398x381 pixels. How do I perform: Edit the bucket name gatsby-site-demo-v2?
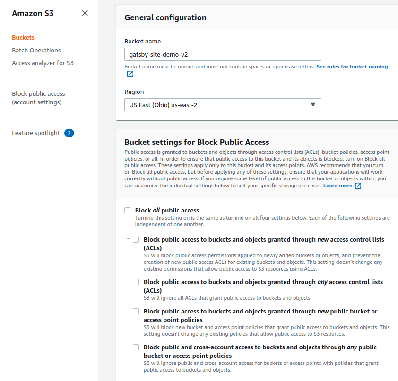[223, 54]
